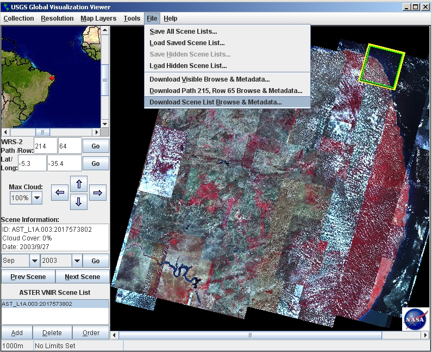
Task: Click the 1000m resolution status bar entry
Action: pyautogui.click(x=13, y=345)
